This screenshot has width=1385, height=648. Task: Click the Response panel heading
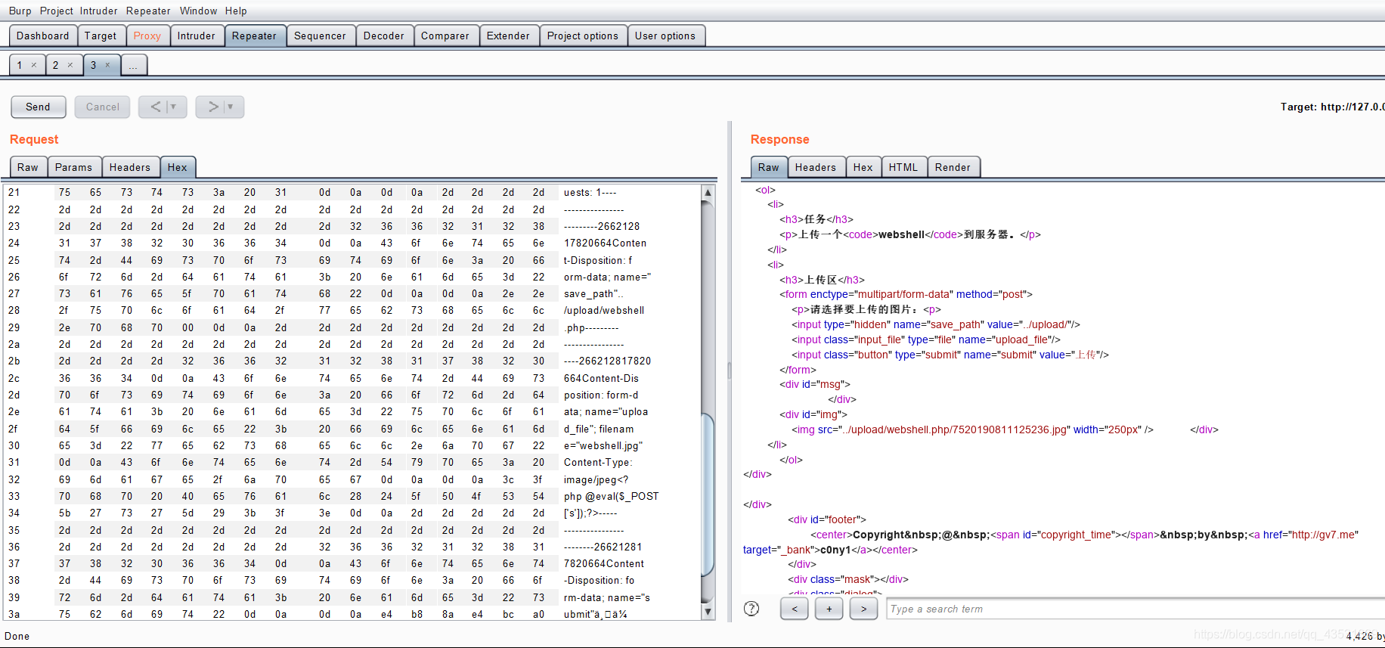click(779, 139)
